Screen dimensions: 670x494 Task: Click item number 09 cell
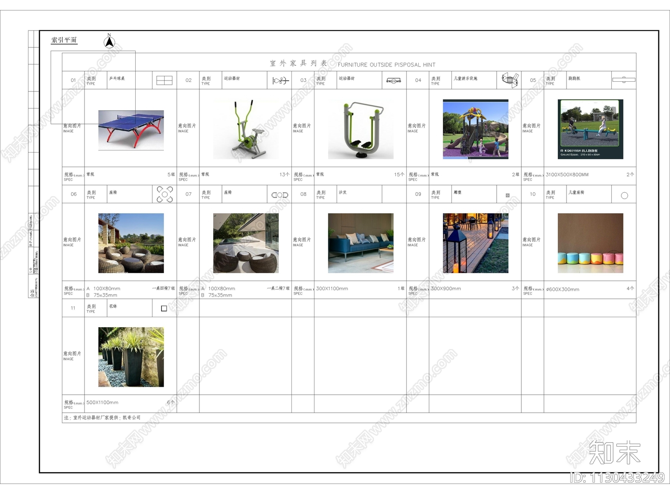point(418,194)
